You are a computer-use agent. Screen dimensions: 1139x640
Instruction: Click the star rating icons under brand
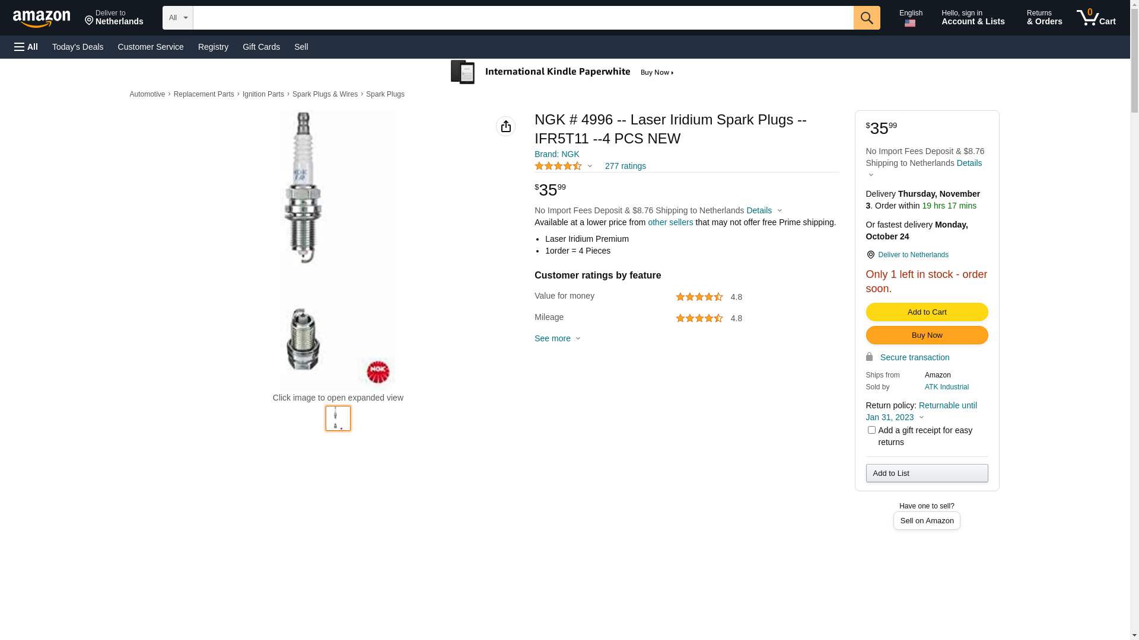click(558, 167)
